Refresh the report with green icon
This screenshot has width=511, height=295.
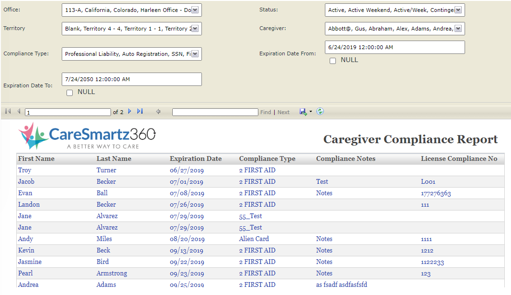[320, 112]
